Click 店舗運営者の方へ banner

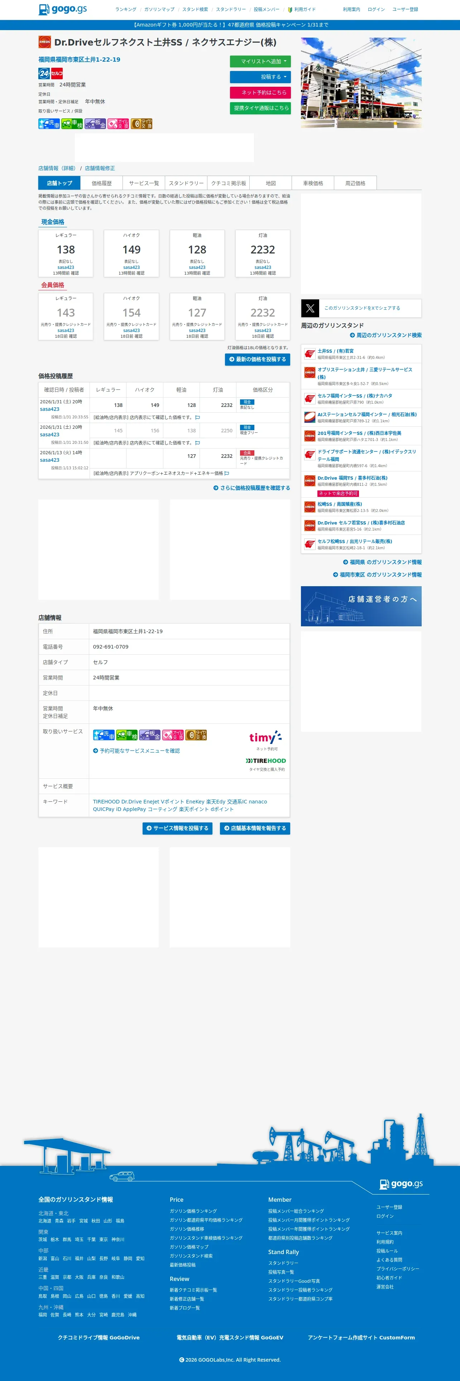pos(361,606)
